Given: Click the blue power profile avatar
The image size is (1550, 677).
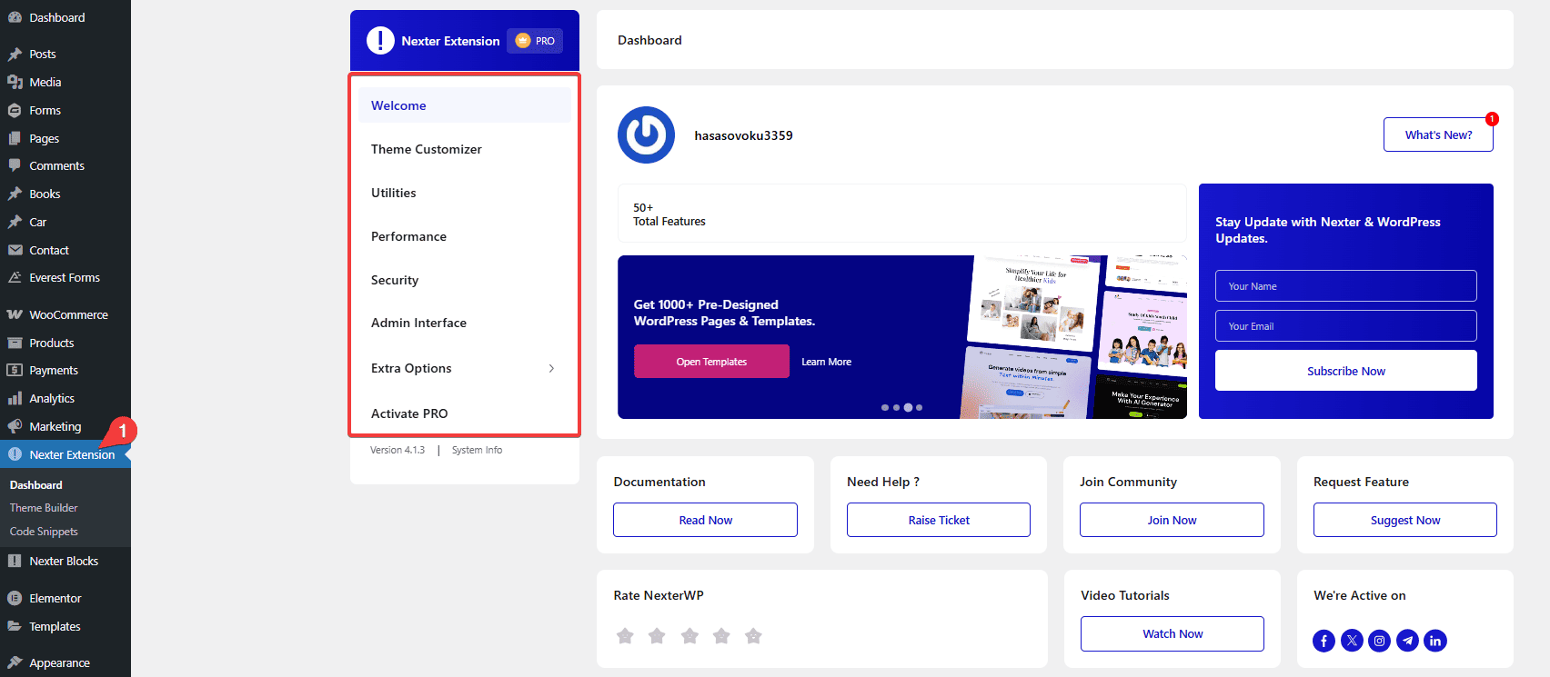Looking at the screenshot, I should click(646, 135).
